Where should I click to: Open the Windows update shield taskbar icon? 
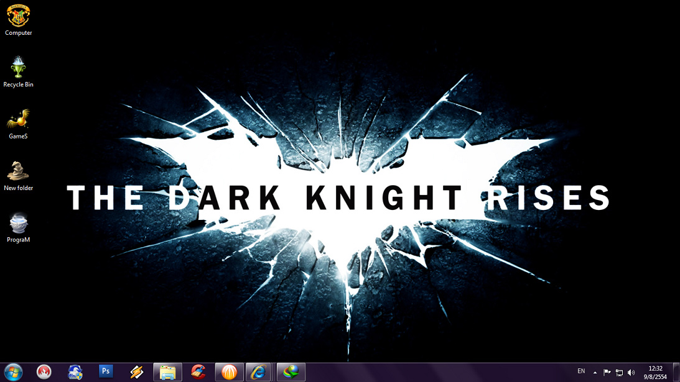click(x=75, y=372)
